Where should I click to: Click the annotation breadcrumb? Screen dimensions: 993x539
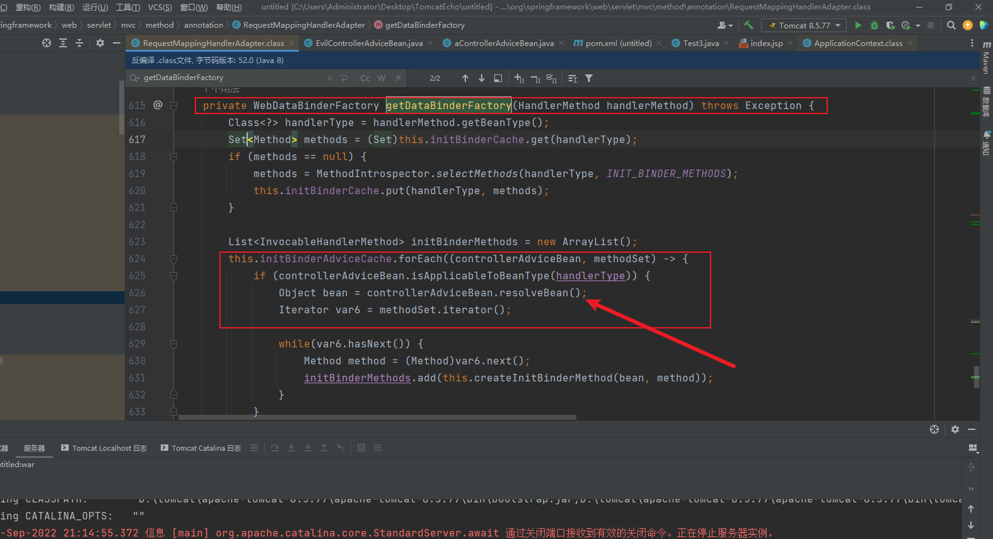204,25
